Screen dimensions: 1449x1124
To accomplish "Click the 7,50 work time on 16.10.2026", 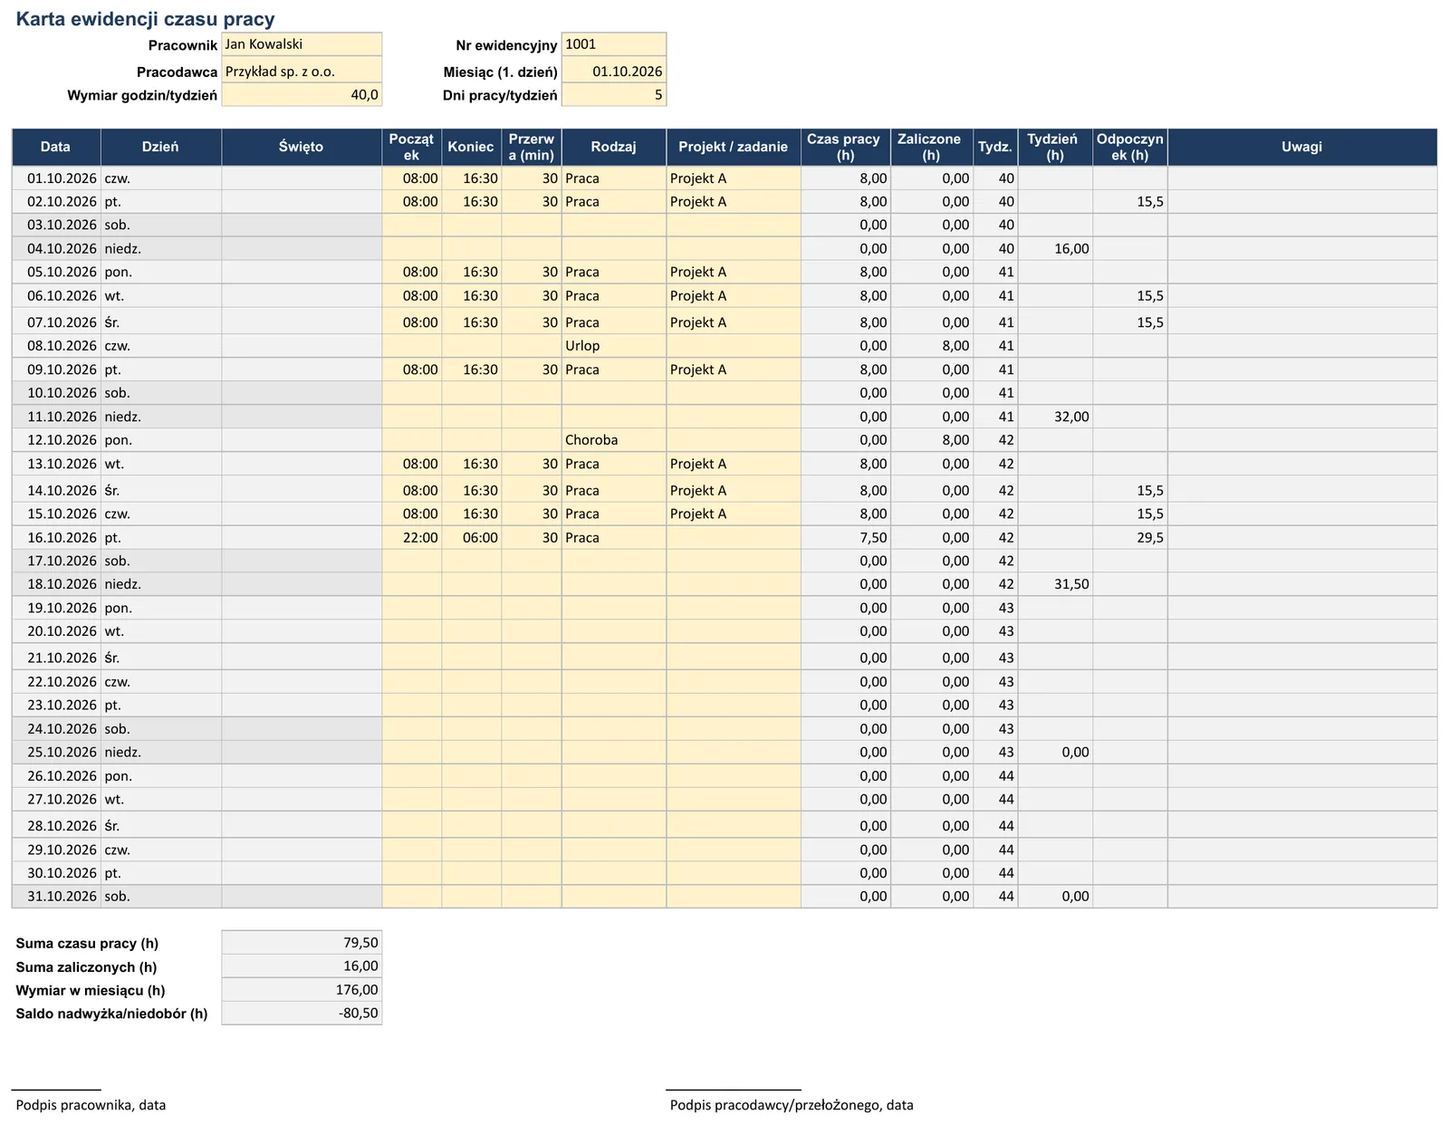I will point(846,538).
